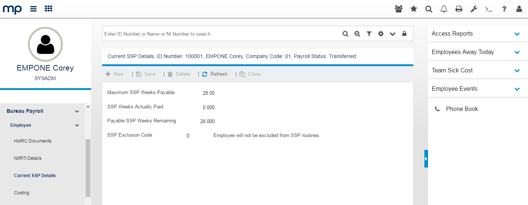
Task: Collapse the Bureau Payroll menu section
Action: pyautogui.click(x=77, y=111)
